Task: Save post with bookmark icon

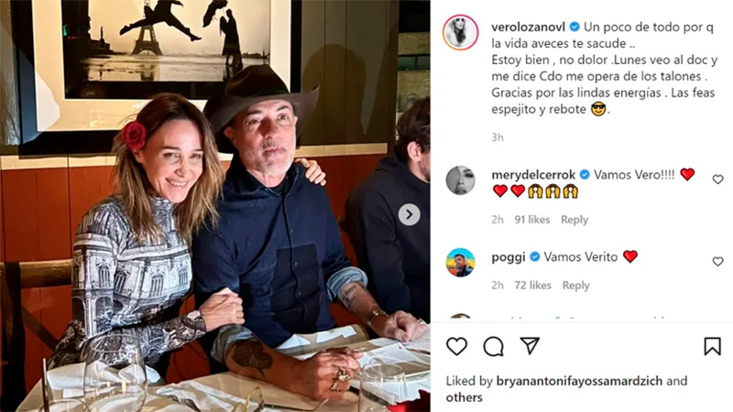Action: click(712, 346)
